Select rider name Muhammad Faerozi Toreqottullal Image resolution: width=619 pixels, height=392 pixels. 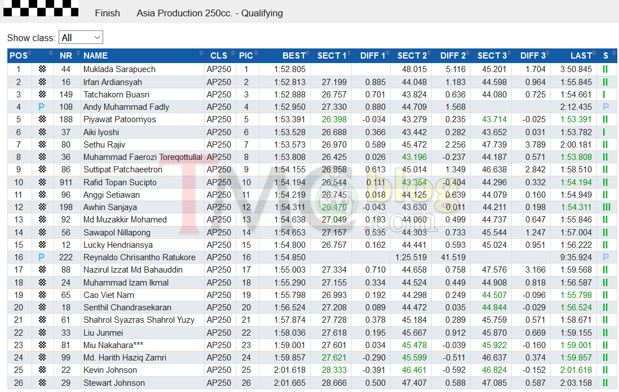143,157
